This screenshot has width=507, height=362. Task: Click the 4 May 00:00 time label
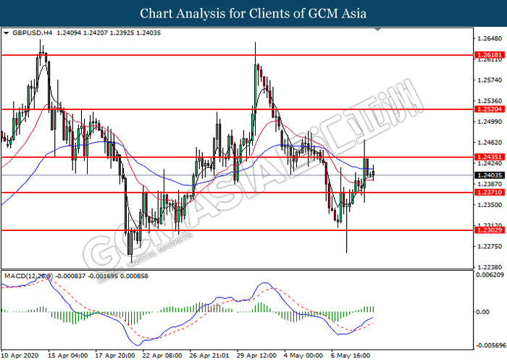pos(303,355)
